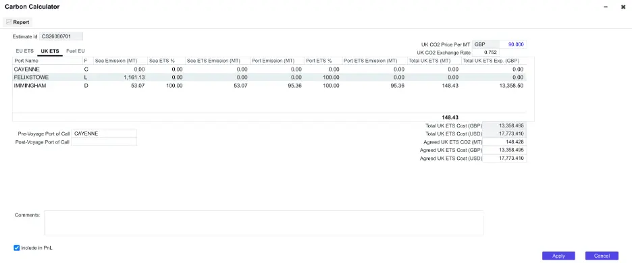Close the Carbon Calculator dialog
The image size is (632, 263).
pos(623,7)
